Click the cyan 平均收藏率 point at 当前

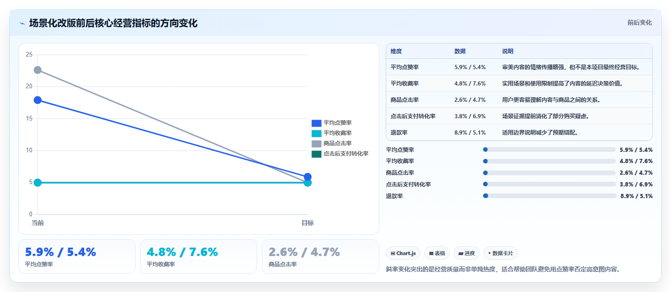coord(37,182)
